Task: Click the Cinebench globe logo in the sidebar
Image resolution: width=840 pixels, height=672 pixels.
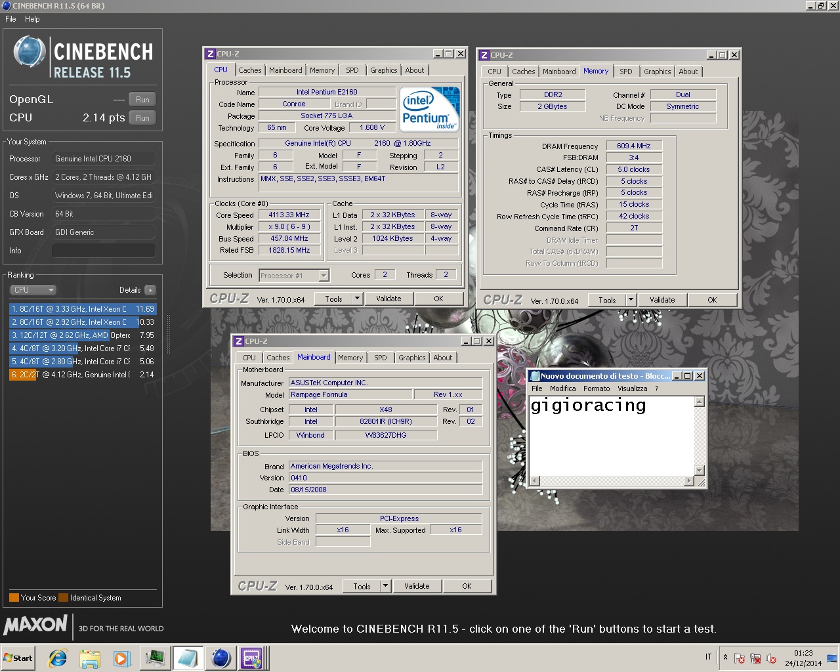Action: (30, 52)
